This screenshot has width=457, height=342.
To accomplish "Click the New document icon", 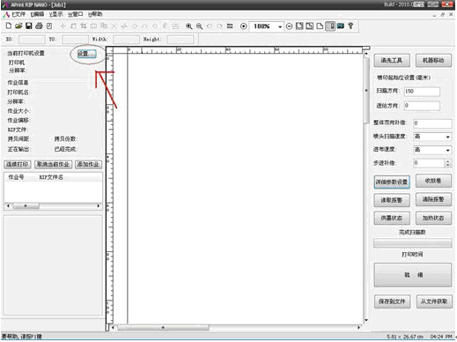I will click(9, 26).
